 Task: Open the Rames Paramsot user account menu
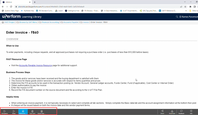[x=189, y=17]
